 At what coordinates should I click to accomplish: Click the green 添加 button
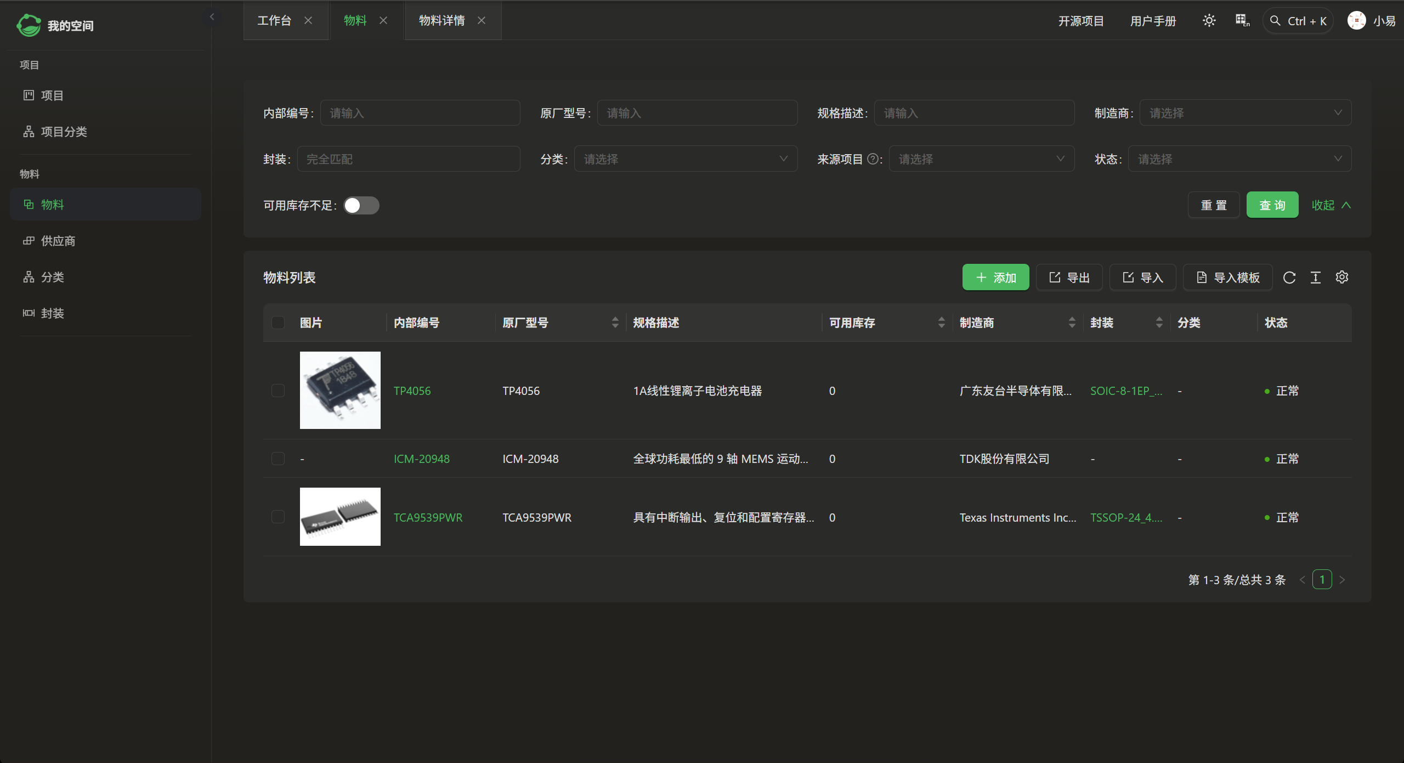[995, 278]
